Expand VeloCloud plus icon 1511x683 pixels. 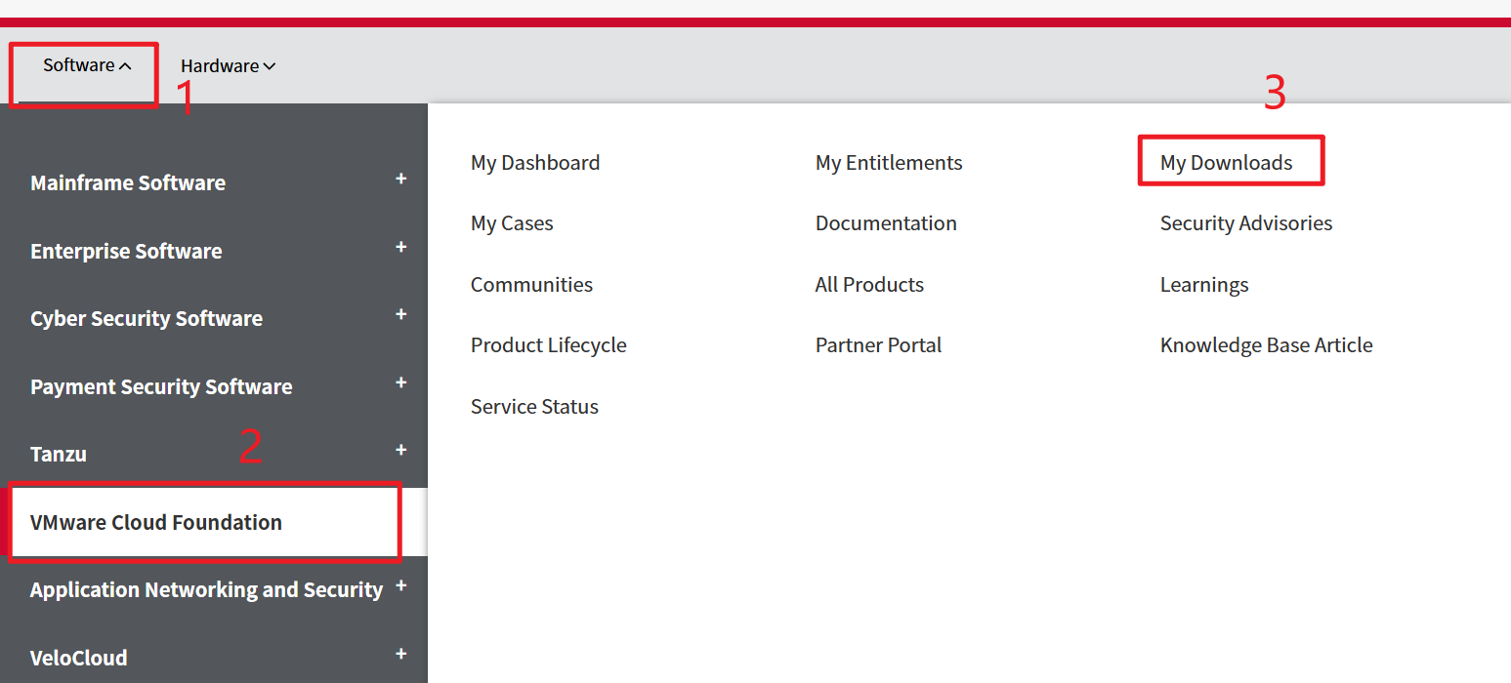tap(400, 654)
